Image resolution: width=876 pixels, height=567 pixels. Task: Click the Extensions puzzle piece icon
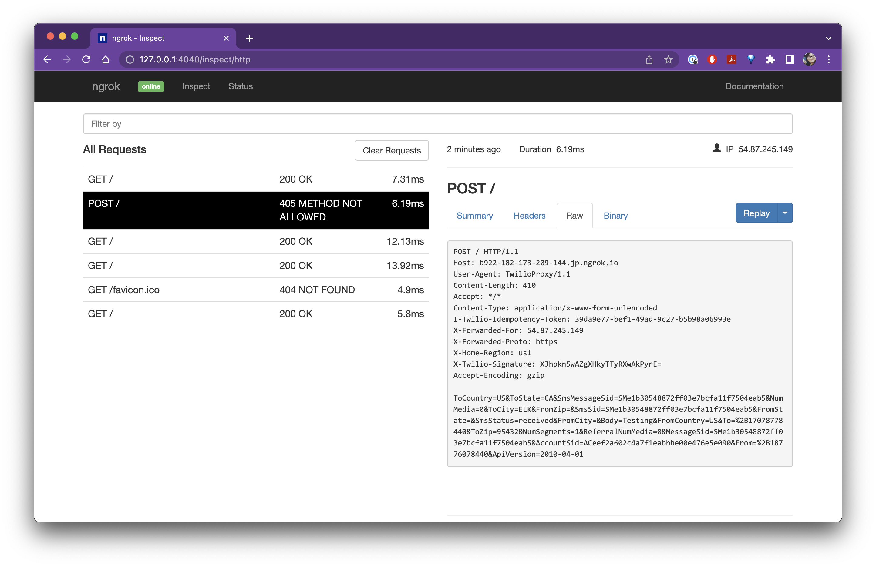[x=770, y=59]
